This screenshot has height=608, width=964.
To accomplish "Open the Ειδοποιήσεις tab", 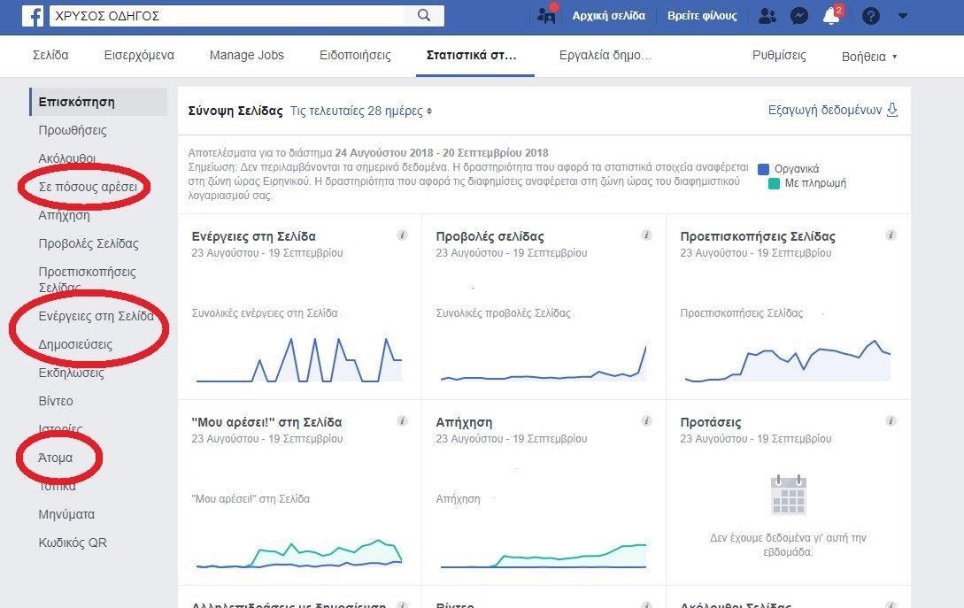I will pos(355,56).
